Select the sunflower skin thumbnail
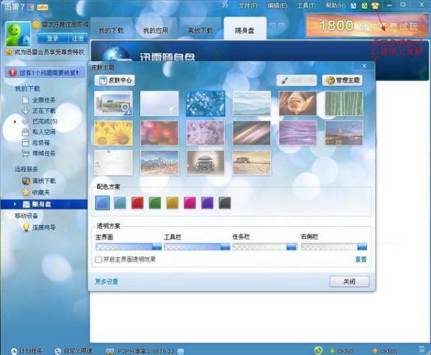 pyautogui.click(x=113, y=133)
